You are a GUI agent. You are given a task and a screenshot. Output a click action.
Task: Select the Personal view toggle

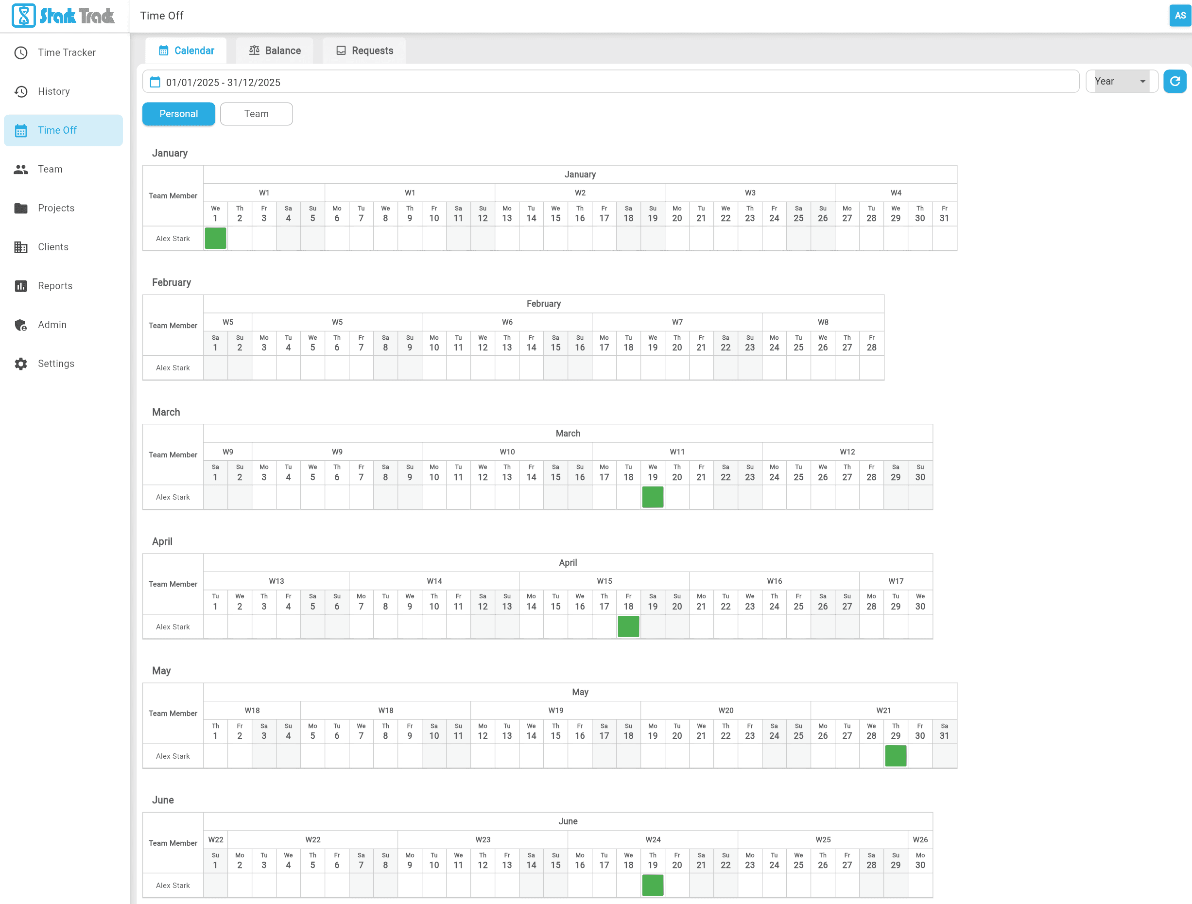coord(178,114)
